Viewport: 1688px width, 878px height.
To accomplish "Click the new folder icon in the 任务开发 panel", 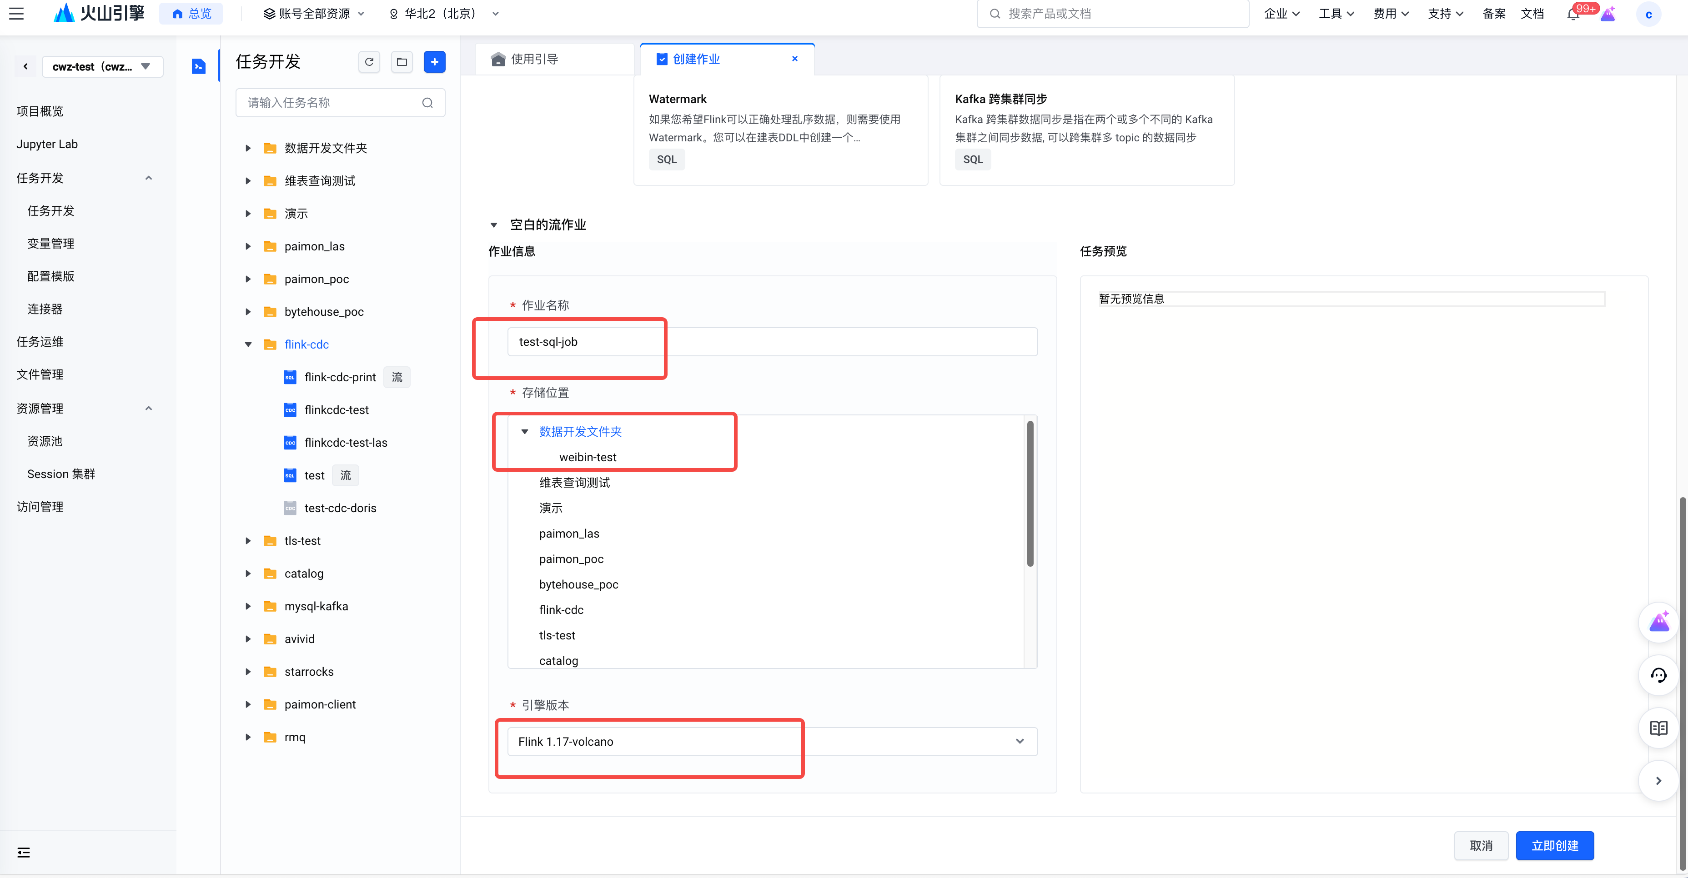I will tap(402, 61).
